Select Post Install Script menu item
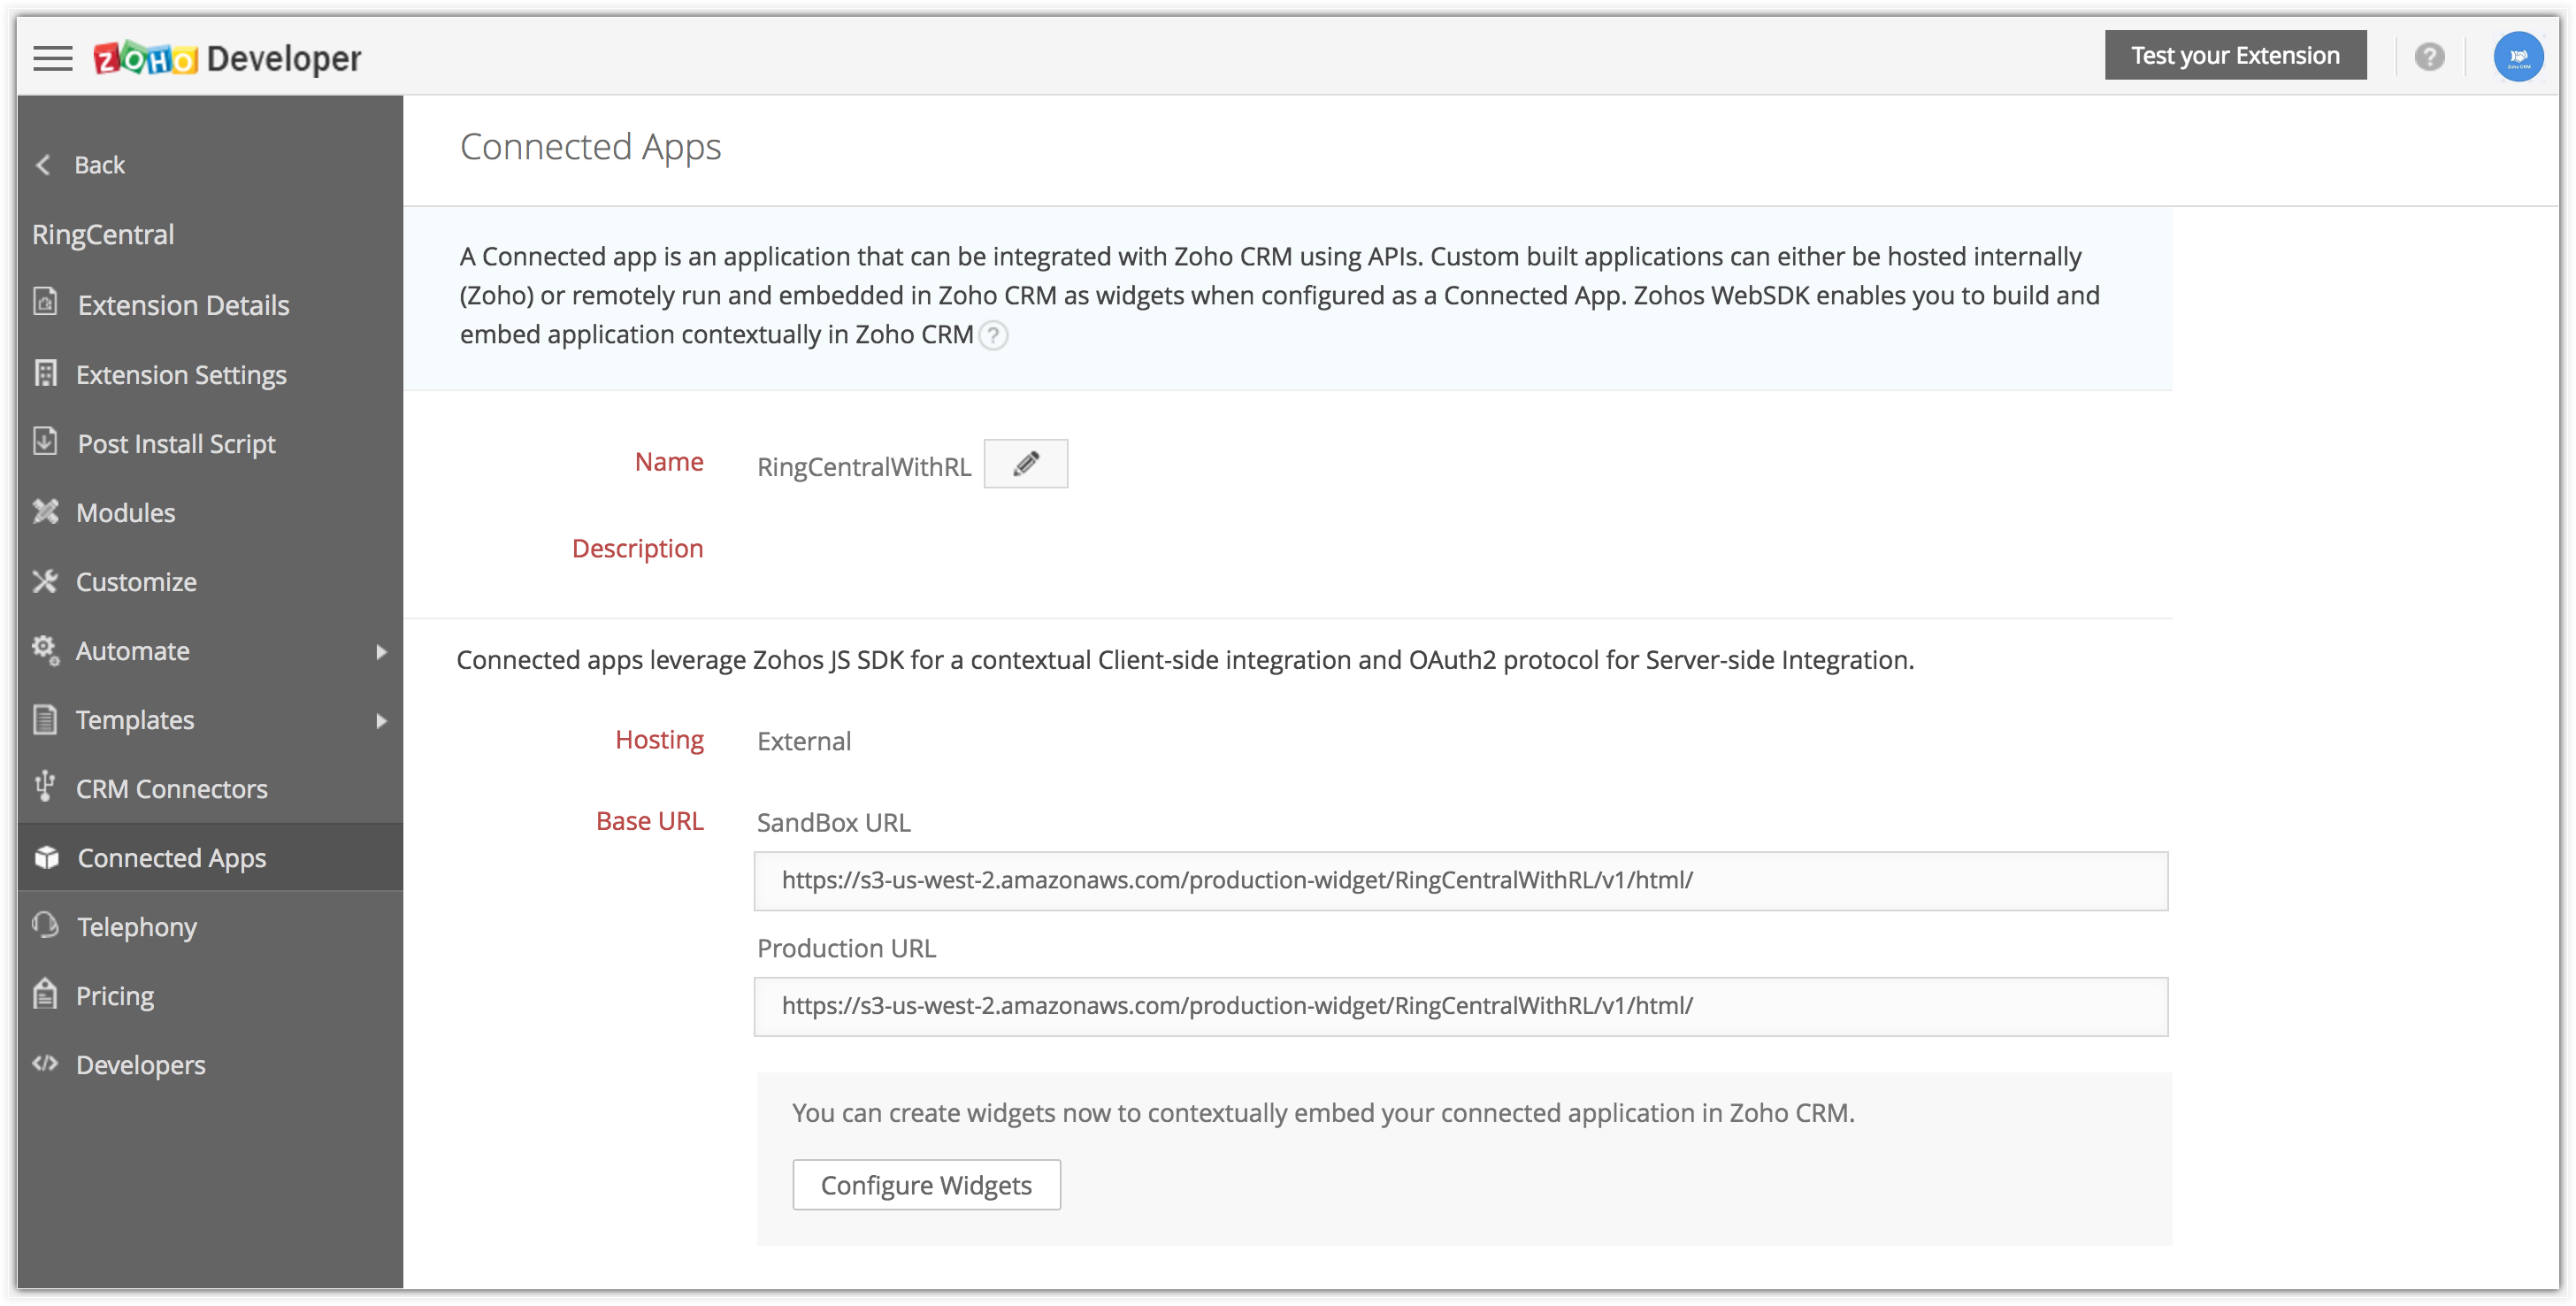2576x1306 pixels. [x=176, y=443]
